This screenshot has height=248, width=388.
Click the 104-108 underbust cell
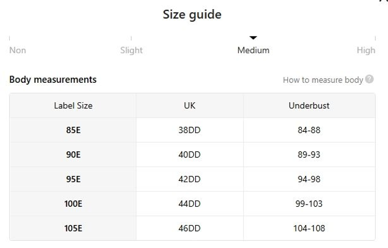[309, 229]
